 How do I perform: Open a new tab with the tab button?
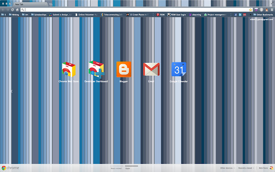tap(51, 4)
